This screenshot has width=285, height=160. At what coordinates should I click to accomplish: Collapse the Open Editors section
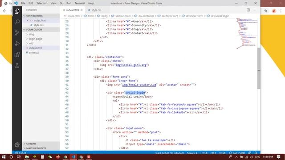tap(41, 16)
